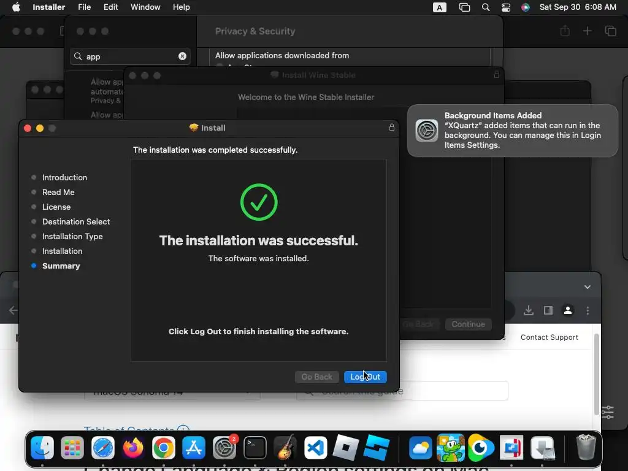
Task: Clear the 'app' search in System Settings
Action: (x=182, y=56)
